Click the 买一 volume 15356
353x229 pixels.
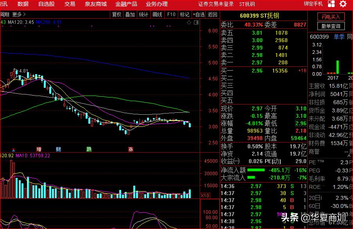coord(280,71)
